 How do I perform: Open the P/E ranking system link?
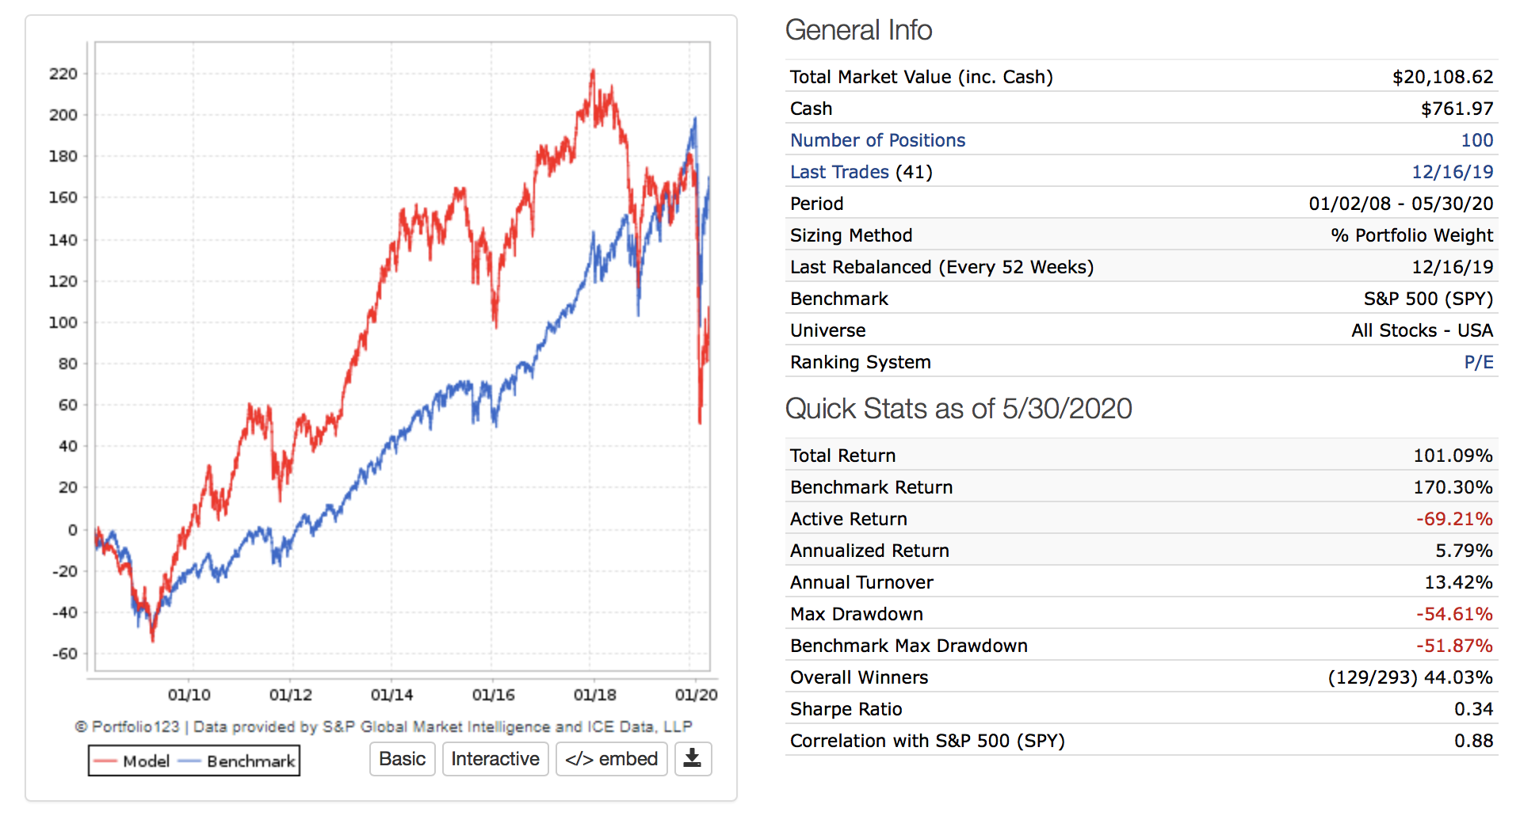tap(1478, 362)
